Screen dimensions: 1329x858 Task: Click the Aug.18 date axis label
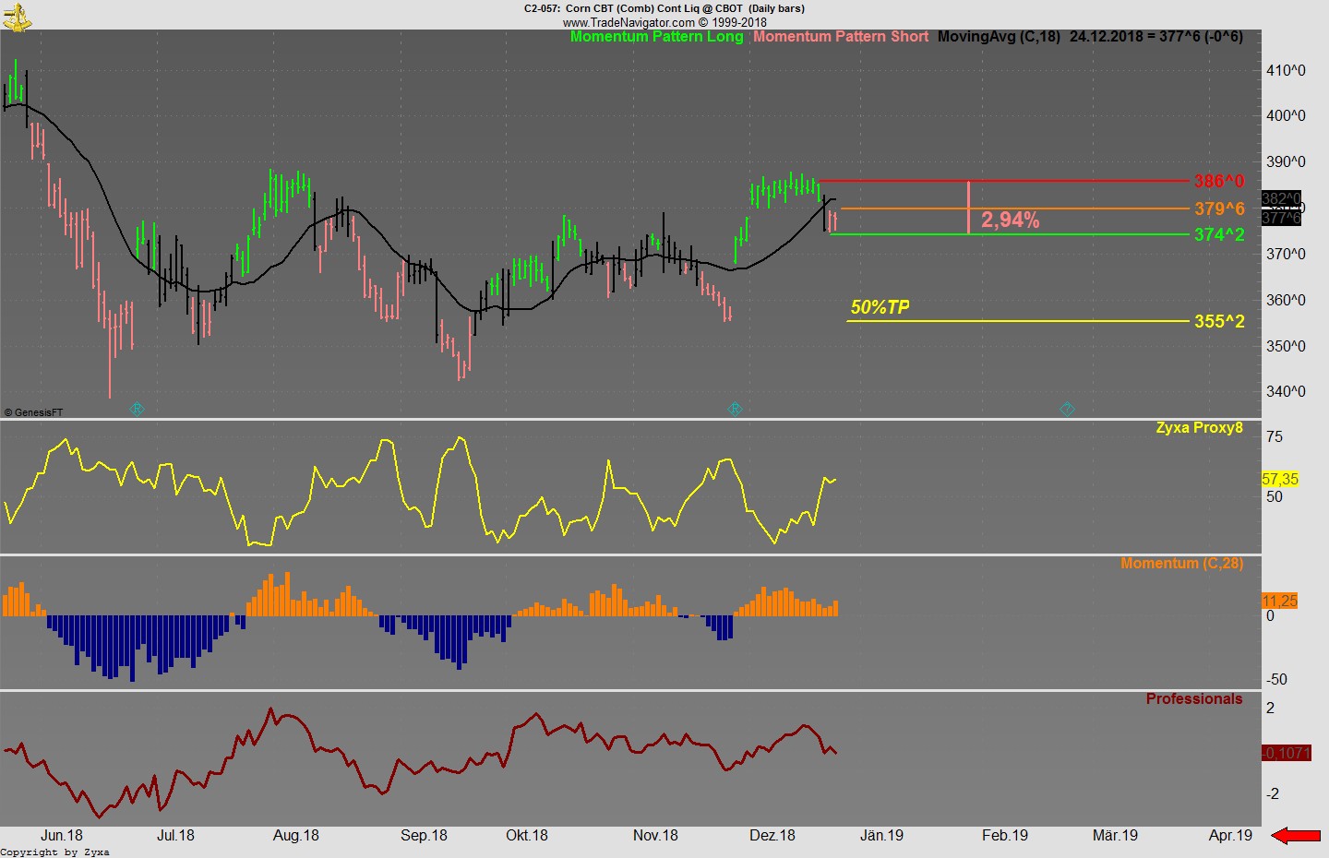tap(296, 836)
